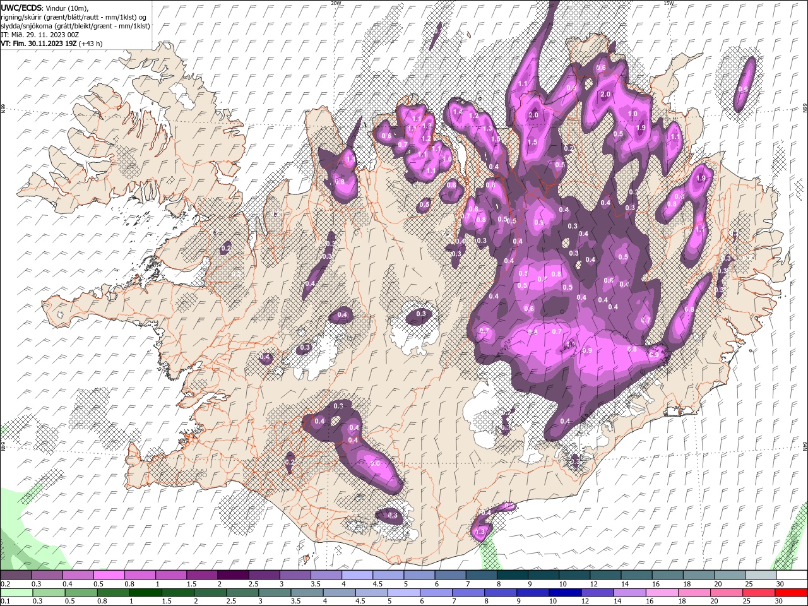Pick rain legend swatch between 1 and 1.5

tap(146, 593)
